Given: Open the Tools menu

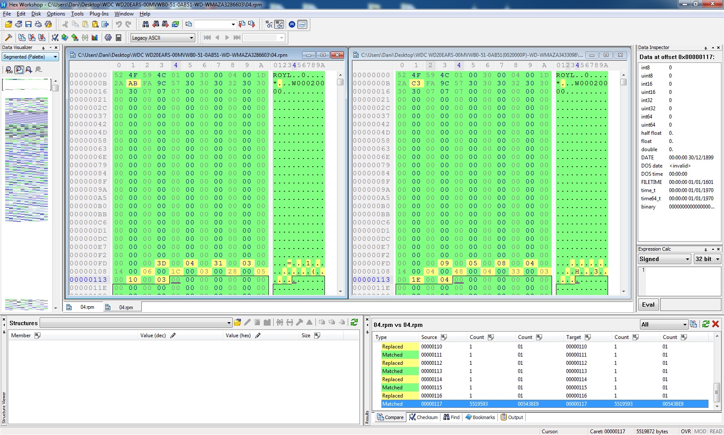Looking at the screenshot, I should pos(78,14).
